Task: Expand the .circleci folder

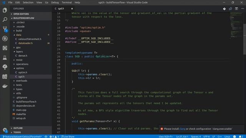Action: pyautogui.click(x=31, y=22)
